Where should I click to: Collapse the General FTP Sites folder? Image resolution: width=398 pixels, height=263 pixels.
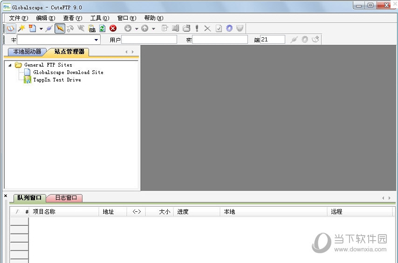click(10, 65)
